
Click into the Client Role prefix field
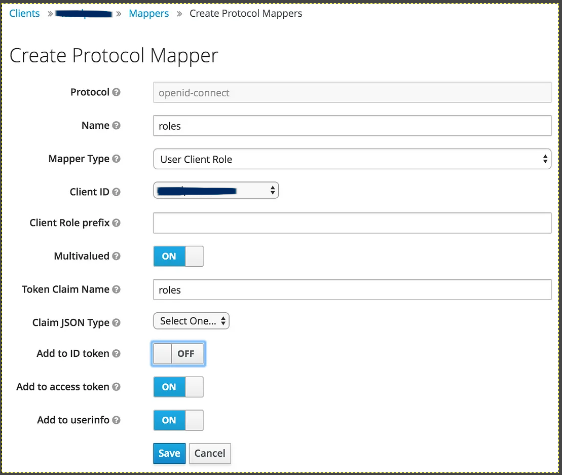coord(352,223)
